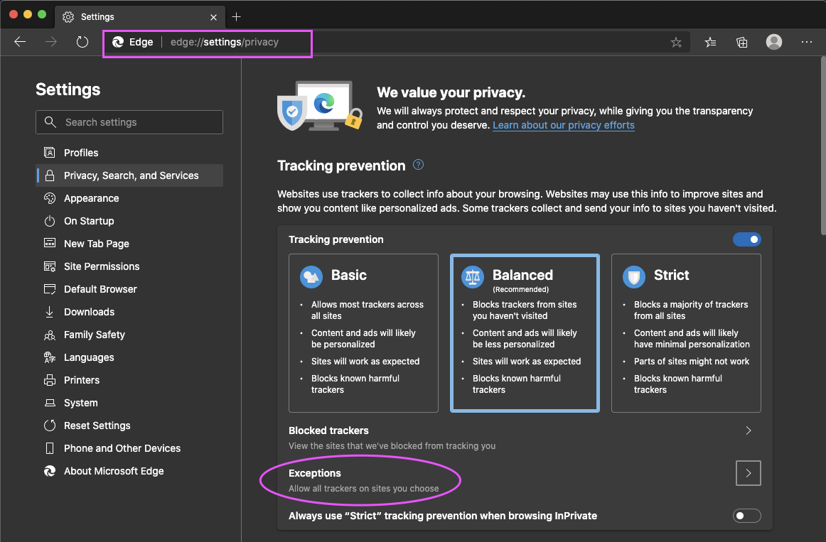Open Phone and Other Devices settings

[x=129, y=448]
